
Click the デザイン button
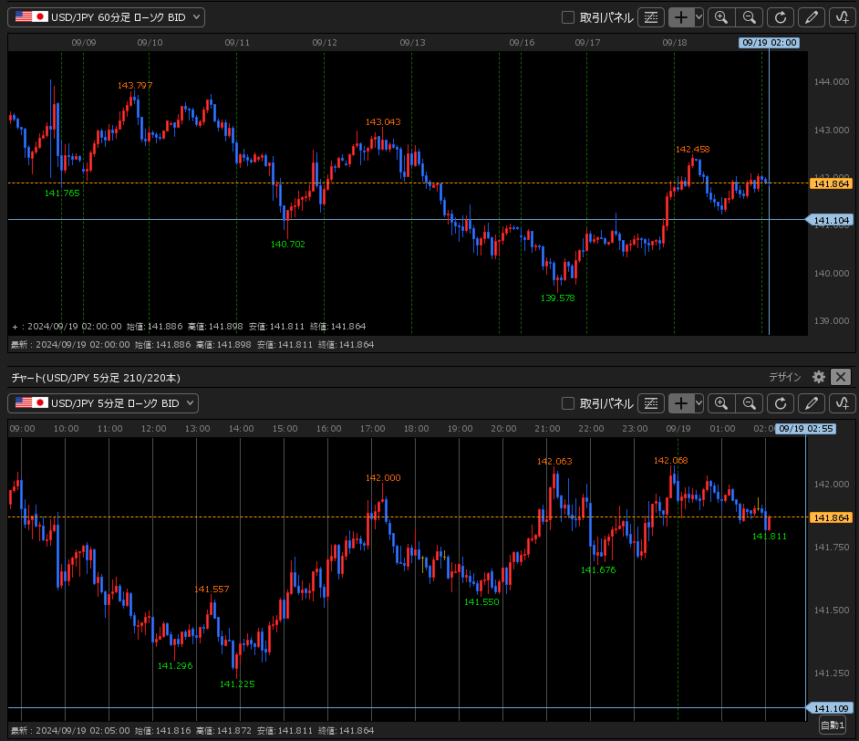point(784,377)
